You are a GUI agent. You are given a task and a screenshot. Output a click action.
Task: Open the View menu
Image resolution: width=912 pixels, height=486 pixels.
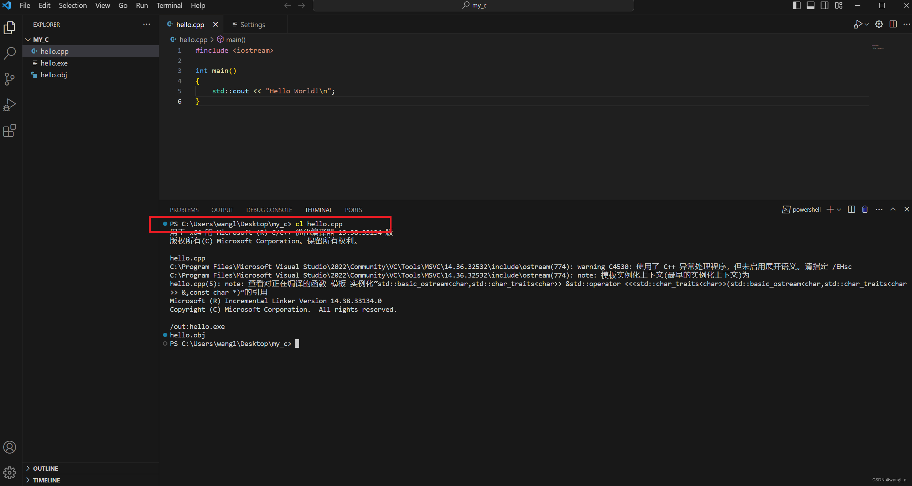click(103, 5)
